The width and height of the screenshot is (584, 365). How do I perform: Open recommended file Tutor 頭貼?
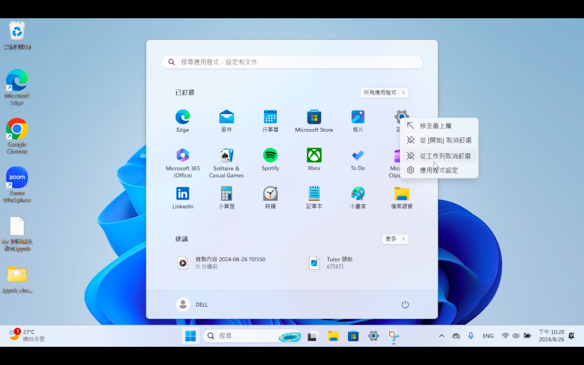click(331, 262)
